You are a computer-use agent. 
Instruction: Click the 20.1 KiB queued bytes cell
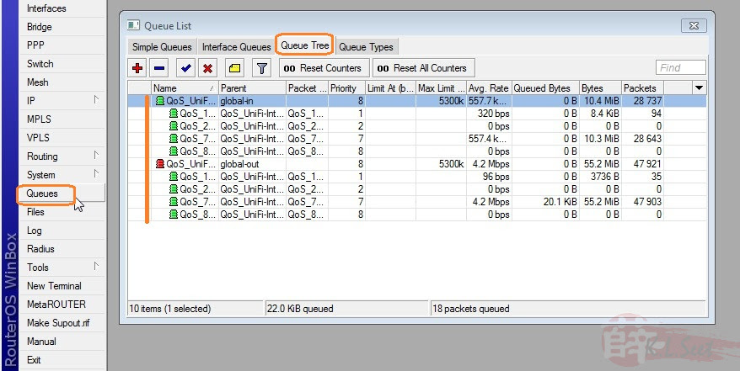click(x=545, y=202)
